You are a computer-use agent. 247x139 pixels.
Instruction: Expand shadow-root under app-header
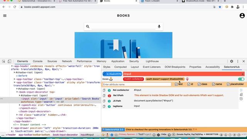(15, 73)
